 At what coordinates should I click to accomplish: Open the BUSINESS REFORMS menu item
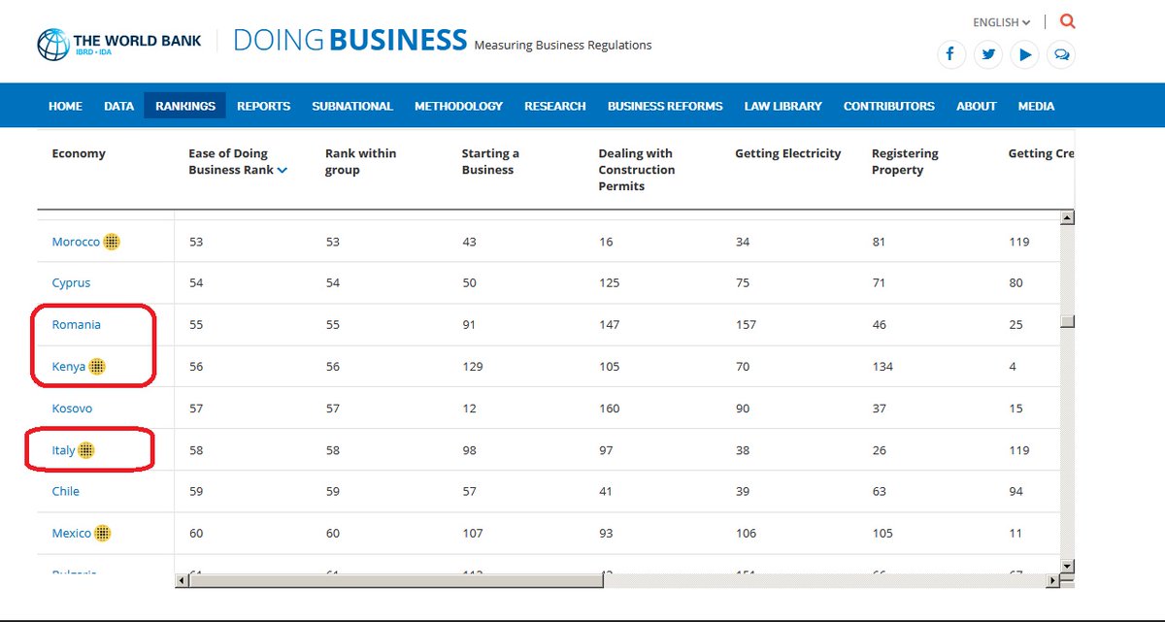click(665, 106)
